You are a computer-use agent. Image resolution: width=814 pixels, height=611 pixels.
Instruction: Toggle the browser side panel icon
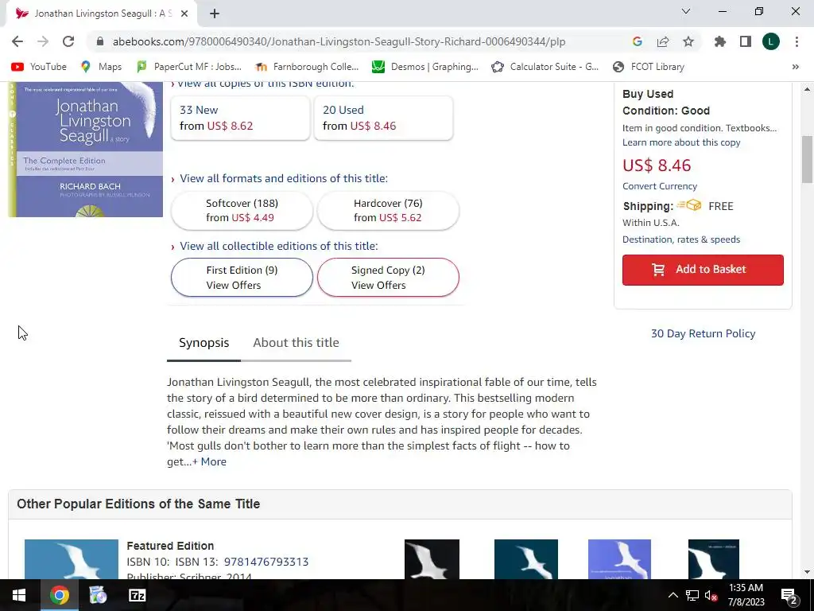point(746,41)
